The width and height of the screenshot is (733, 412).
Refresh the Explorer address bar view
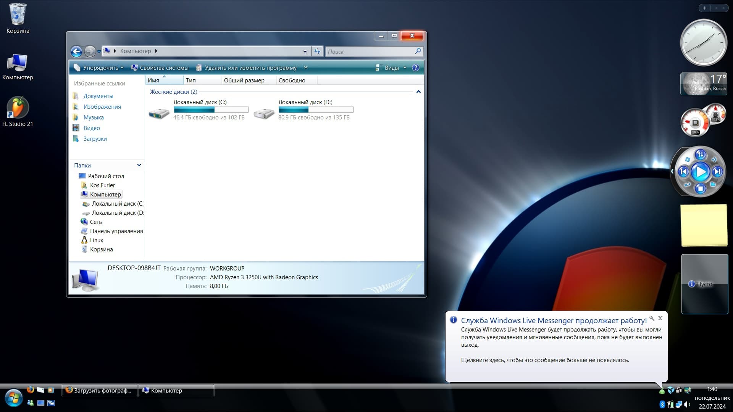[x=317, y=51]
